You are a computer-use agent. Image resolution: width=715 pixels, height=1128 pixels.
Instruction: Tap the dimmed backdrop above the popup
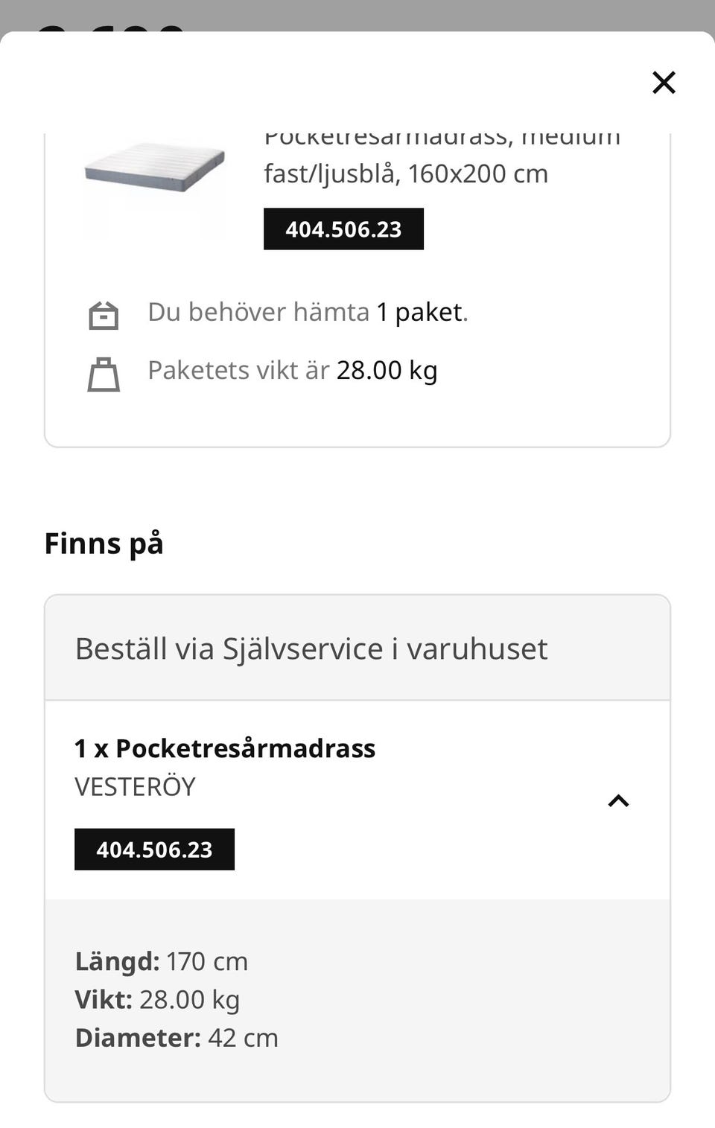point(447,13)
